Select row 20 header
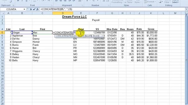The width and height of the screenshot is (188, 105). tap(2, 79)
